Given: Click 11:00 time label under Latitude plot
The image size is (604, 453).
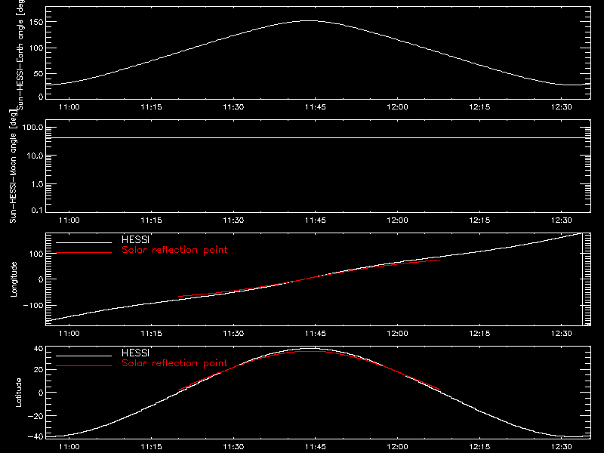Looking at the screenshot, I should coord(69,447).
